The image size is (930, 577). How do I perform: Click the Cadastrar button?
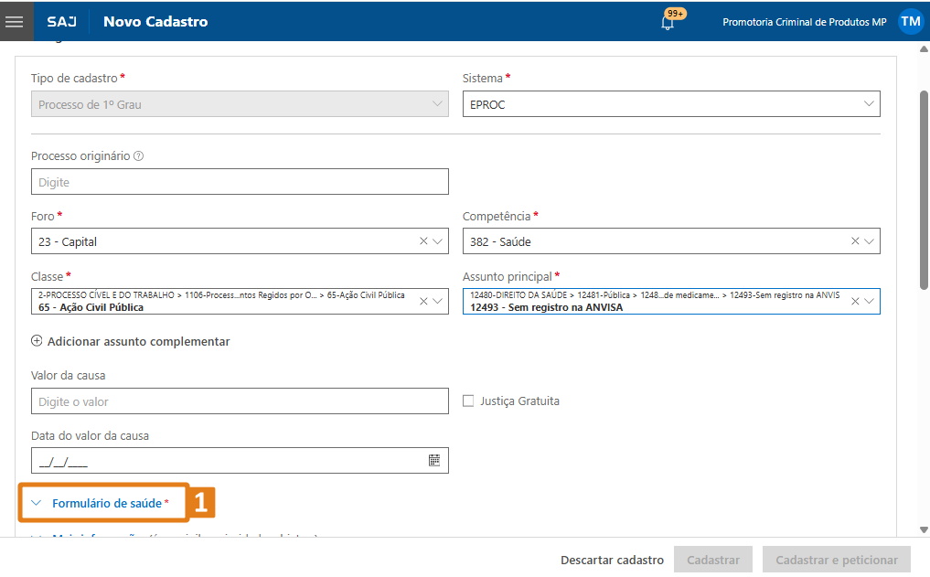[x=713, y=560]
